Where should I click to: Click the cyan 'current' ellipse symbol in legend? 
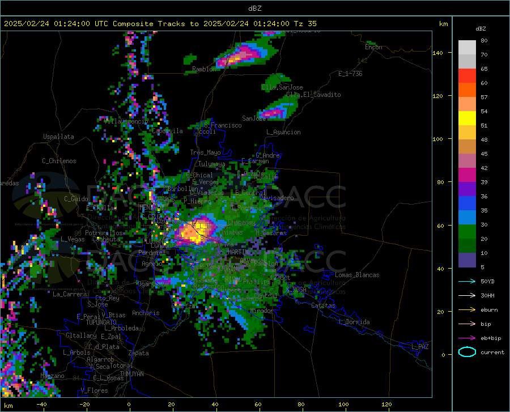click(x=467, y=352)
